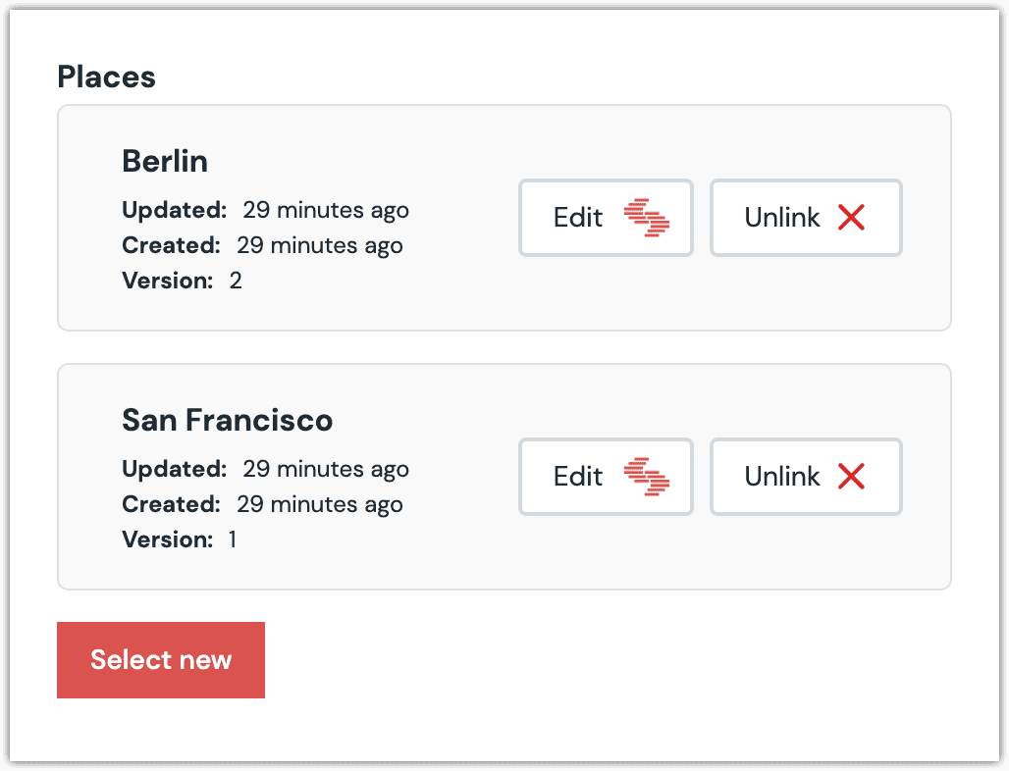Click the red stacked-bars icon beside Berlin's Edit
Viewport: 1009px width, 771px height.
click(647, 218)
